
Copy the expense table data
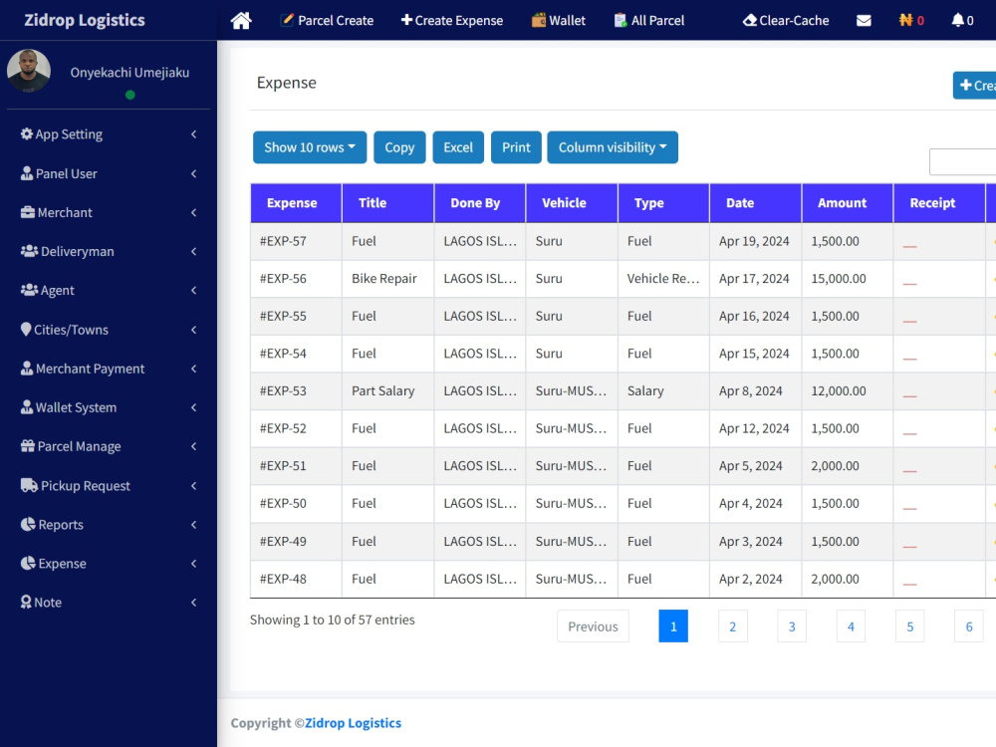(399, 147)
